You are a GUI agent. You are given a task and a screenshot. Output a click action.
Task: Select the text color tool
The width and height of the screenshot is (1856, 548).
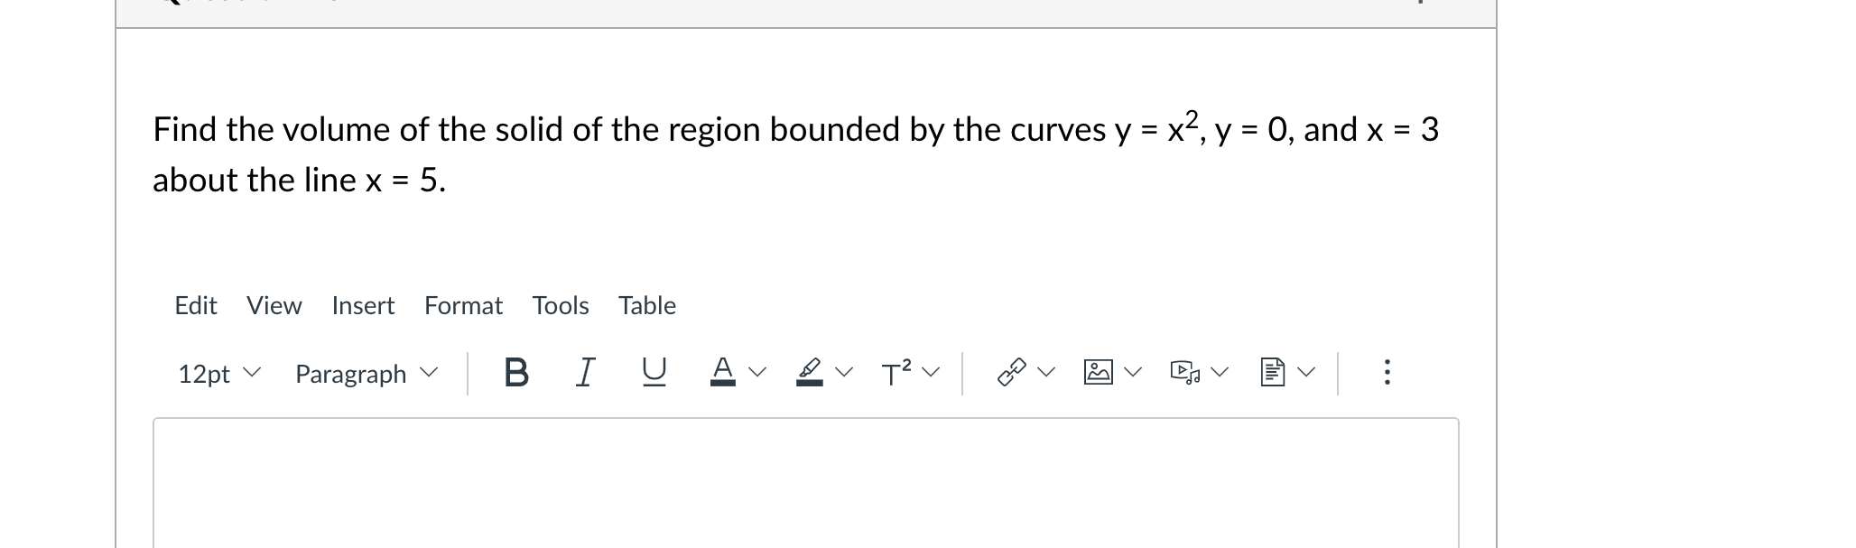click(x=722, y=372)
